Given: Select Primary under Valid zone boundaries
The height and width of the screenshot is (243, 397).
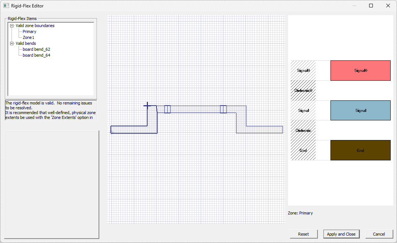Looking at the screenshot, I should (29, 31).
